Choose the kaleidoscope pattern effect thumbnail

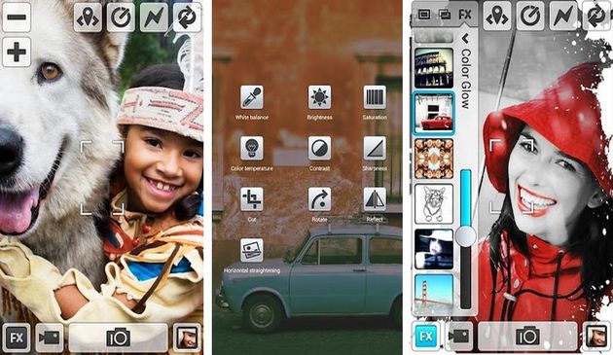tap(434, 159)
